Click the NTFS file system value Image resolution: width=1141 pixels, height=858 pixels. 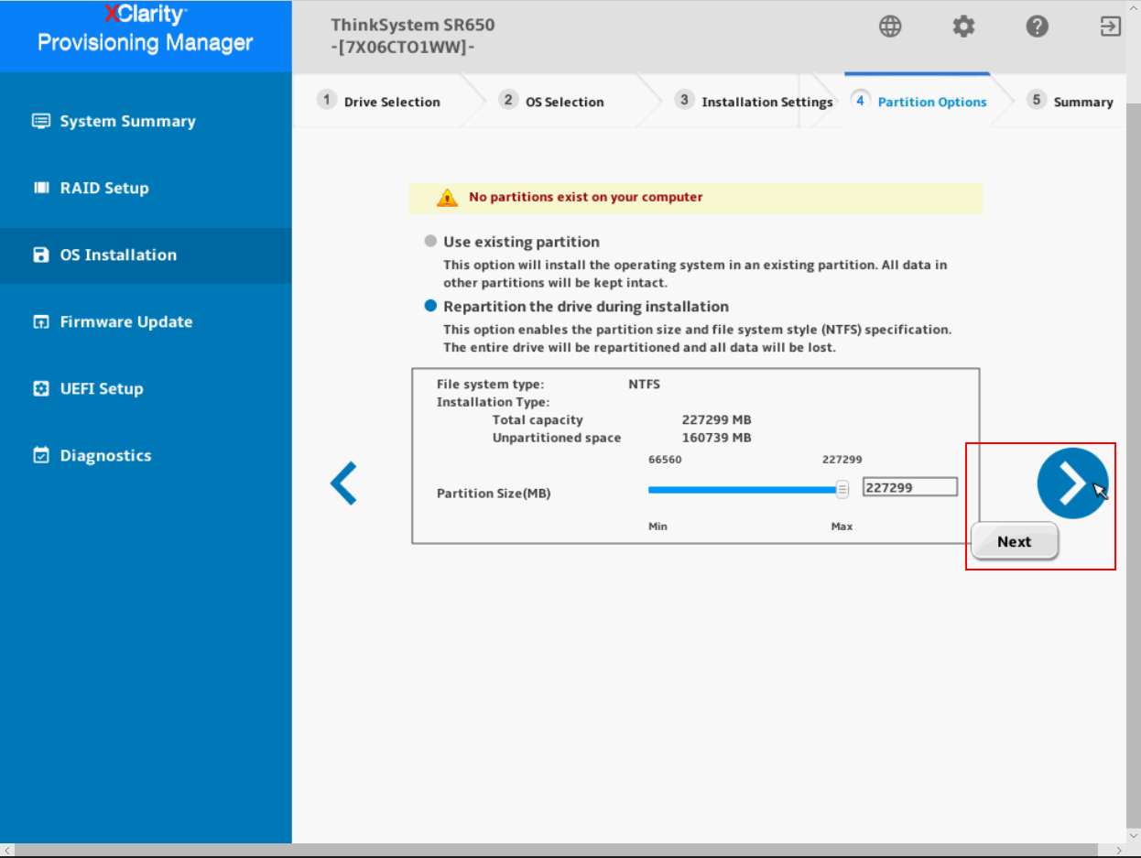click(644, 385)
